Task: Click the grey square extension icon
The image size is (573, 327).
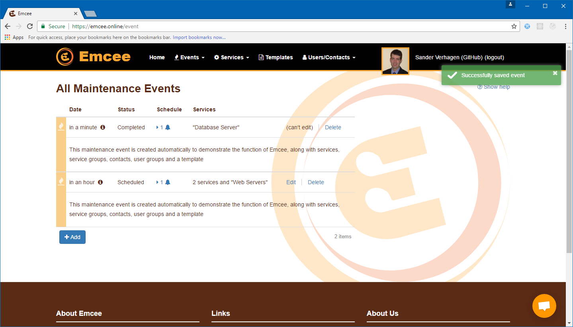Action: (x=540, y=26)
